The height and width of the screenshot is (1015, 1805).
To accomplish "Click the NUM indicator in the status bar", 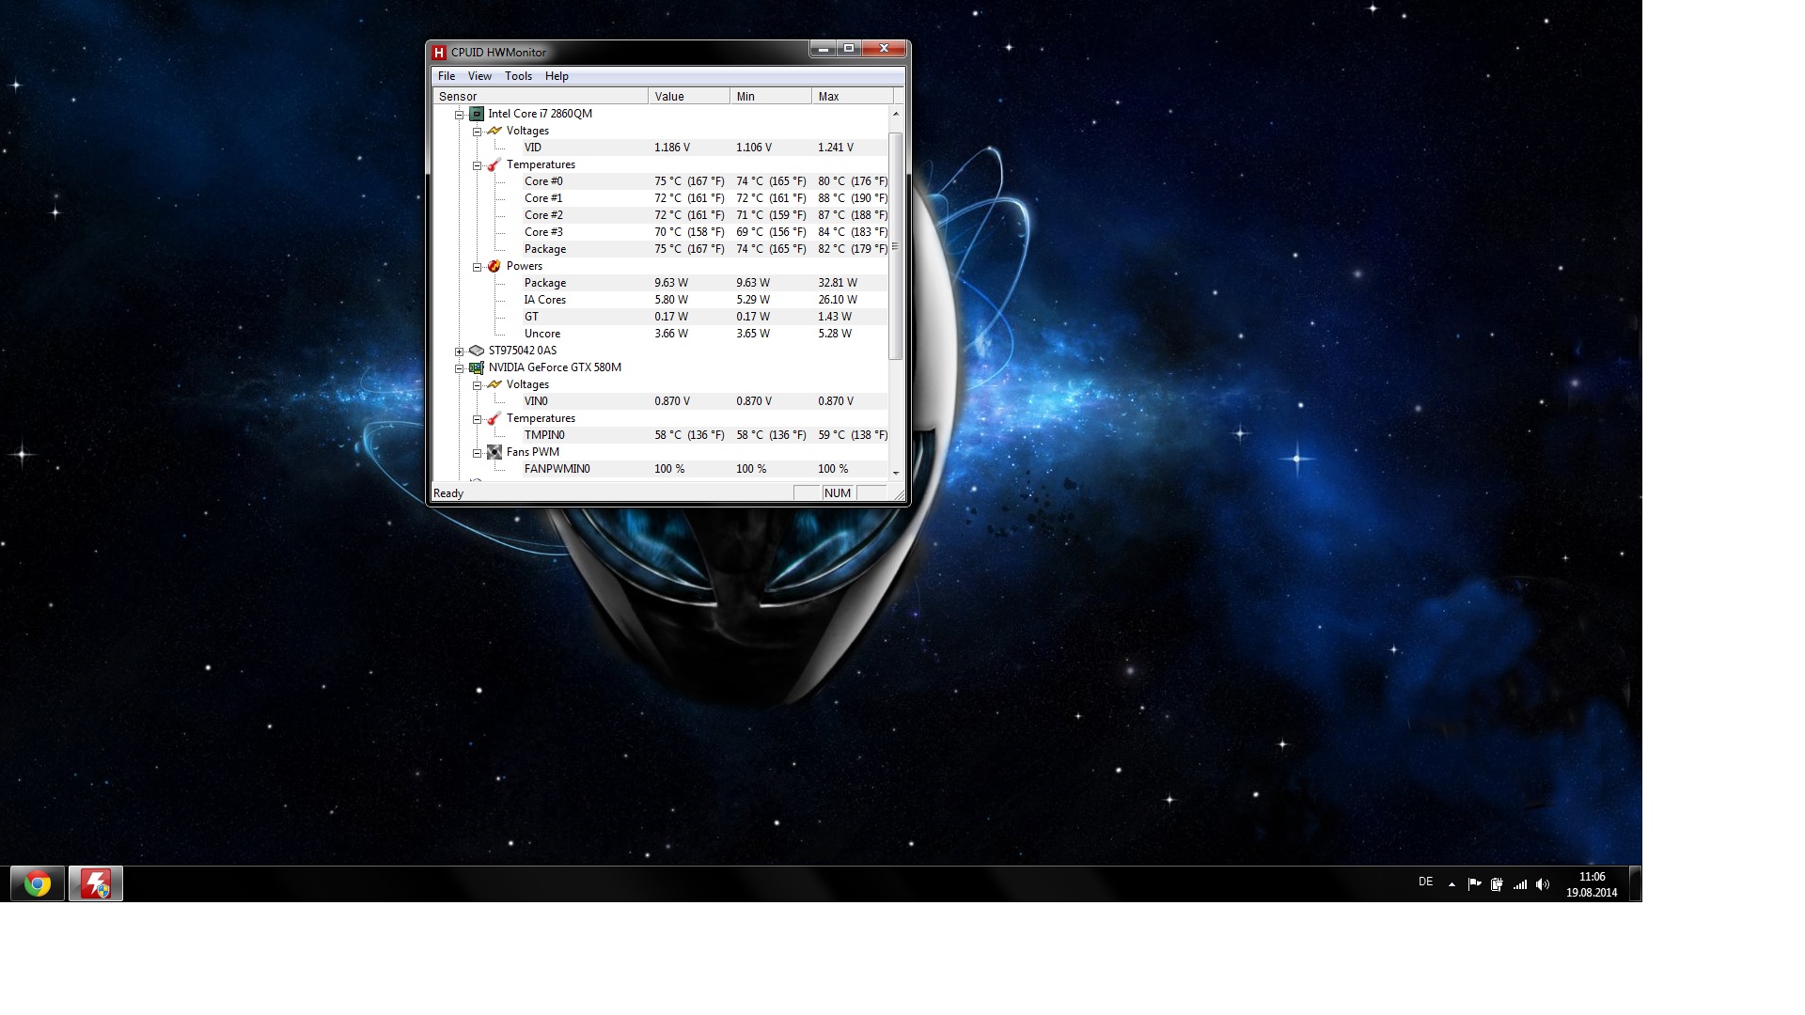I will point(838,493).
